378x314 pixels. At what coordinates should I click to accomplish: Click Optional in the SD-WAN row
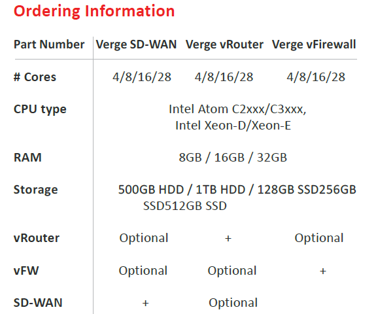tap(233, 303)
